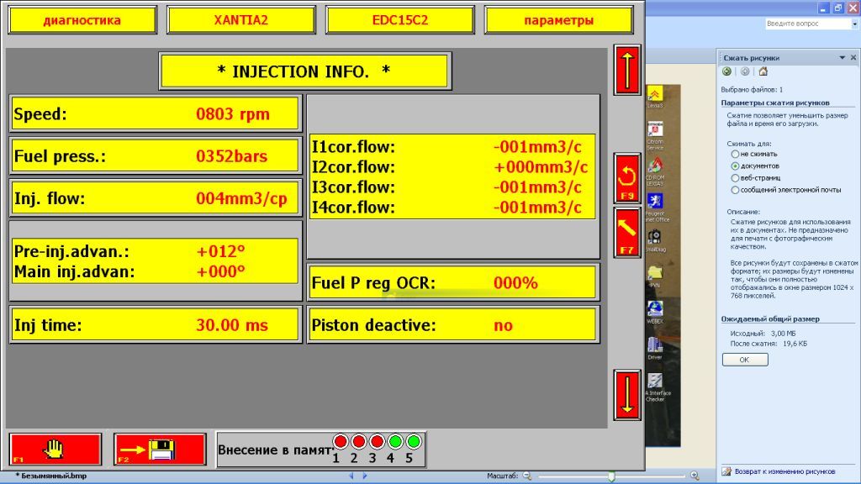Click the Fuel press. value '0352bars'
Viewport: 861px width, 484px height.
[x=232, y=156]
